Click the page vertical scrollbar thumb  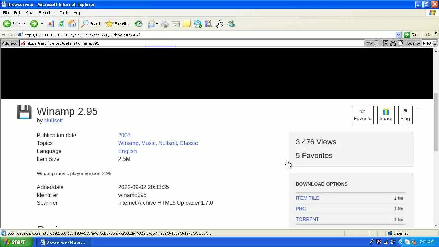coord(436,122)
